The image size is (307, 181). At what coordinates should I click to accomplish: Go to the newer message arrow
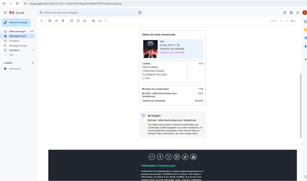[281, 21]
